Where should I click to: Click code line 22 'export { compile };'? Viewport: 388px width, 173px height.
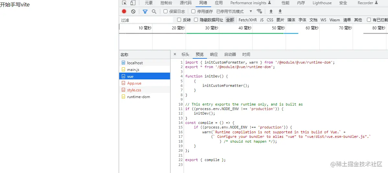pos(205,160)
